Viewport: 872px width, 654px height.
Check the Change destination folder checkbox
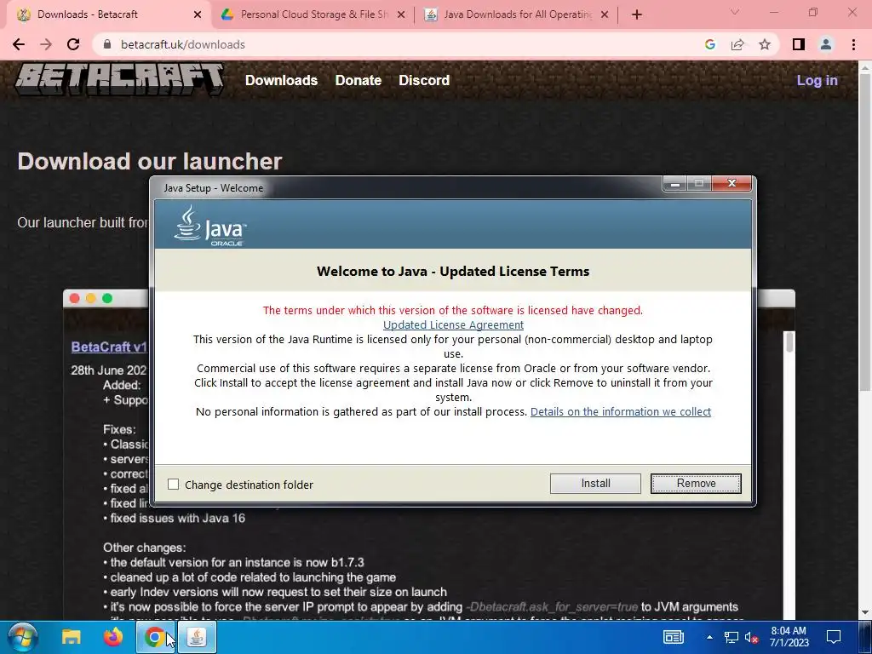(174, 485)
